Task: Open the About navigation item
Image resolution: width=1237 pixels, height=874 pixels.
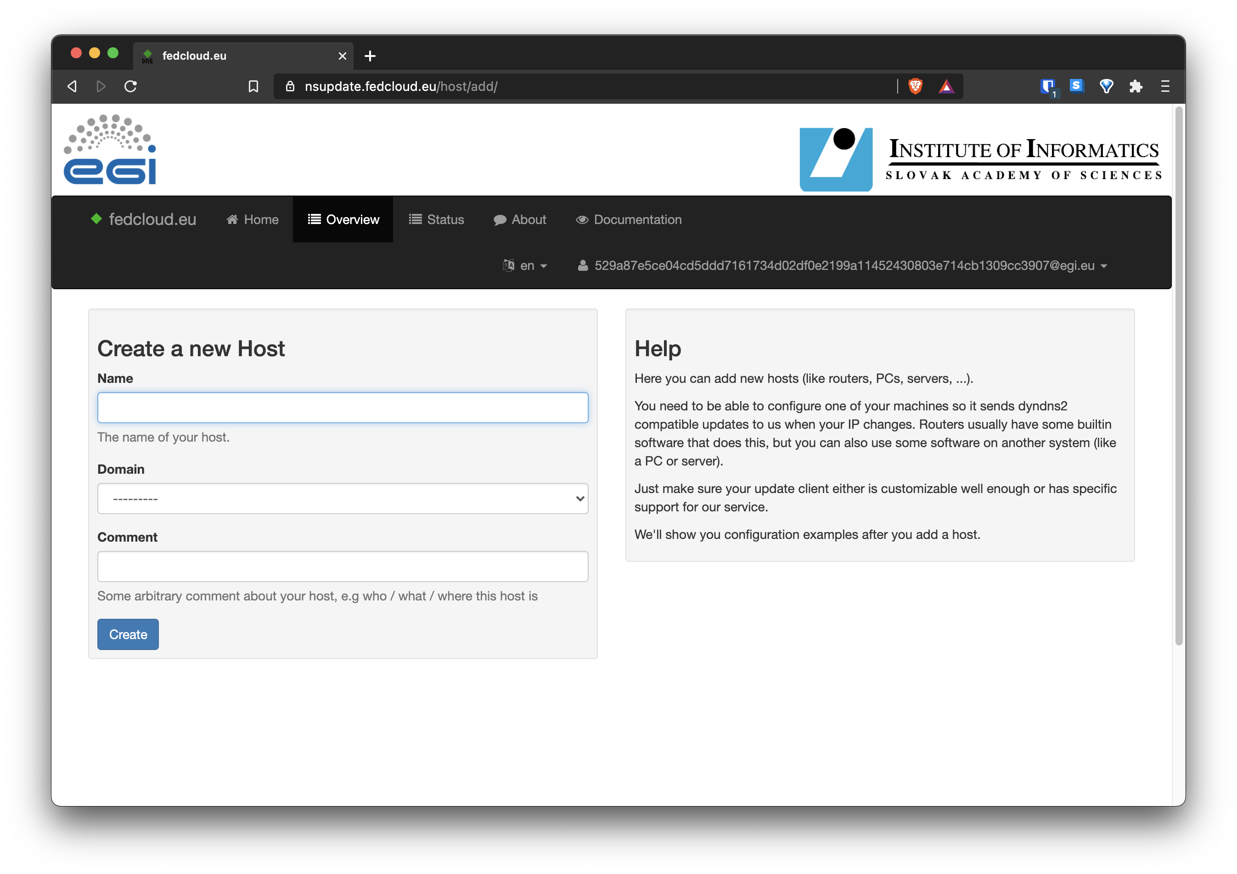Action: [x=520, y=219]
